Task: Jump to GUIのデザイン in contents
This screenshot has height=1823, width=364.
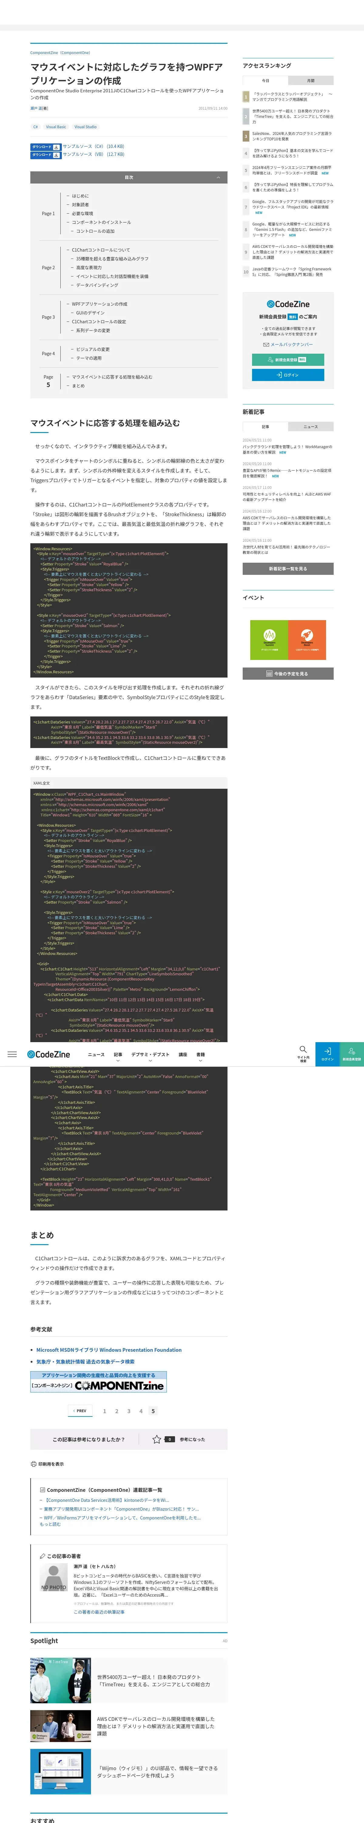Action: [90, 313]
